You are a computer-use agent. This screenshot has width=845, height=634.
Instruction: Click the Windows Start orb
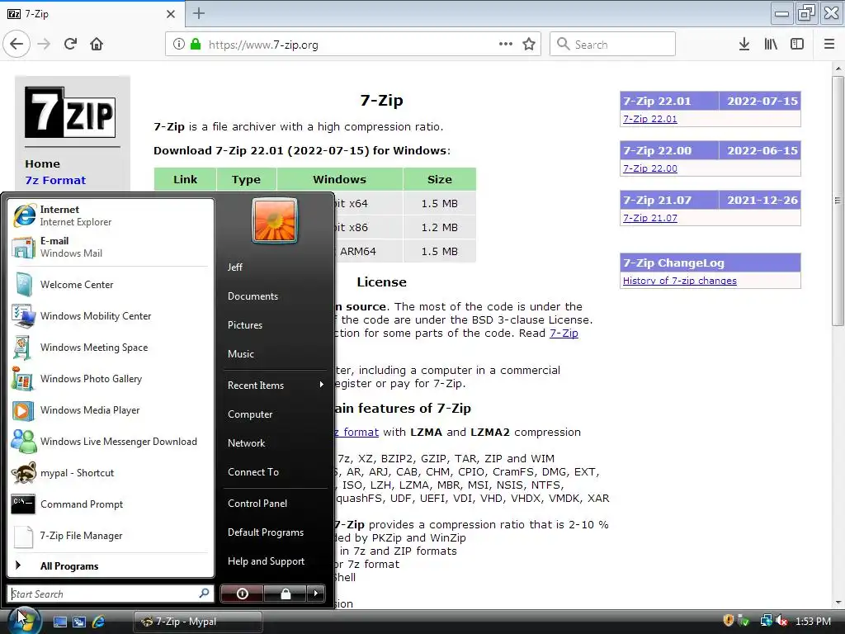point(24,620)
